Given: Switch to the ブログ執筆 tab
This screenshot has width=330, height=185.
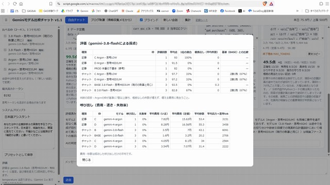Looking at the screenshot, I should (x=111, y=20).
